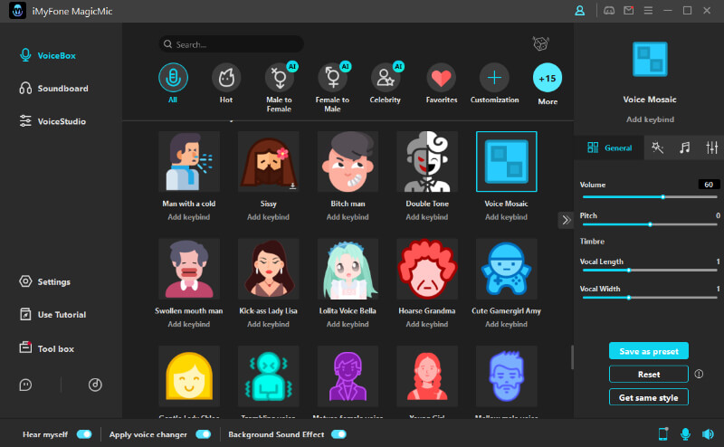Click the random dice icon
Viewport: 724px width, 447px height.
(x=540, y=43)
